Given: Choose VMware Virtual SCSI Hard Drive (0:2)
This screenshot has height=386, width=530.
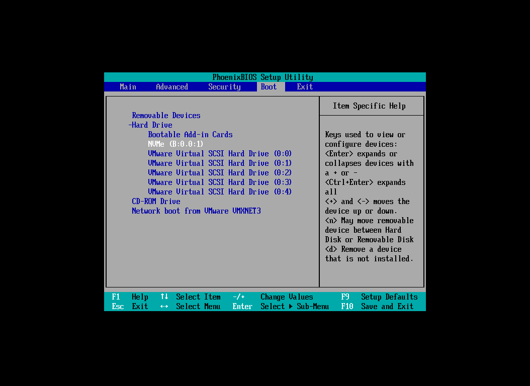Looking at the screenshot, I should pyautogui.click(x=220, y=172).
